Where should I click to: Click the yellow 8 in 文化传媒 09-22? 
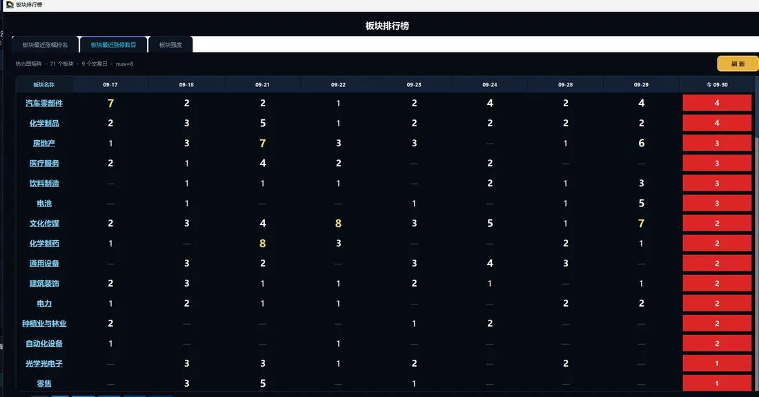point(338,223)
